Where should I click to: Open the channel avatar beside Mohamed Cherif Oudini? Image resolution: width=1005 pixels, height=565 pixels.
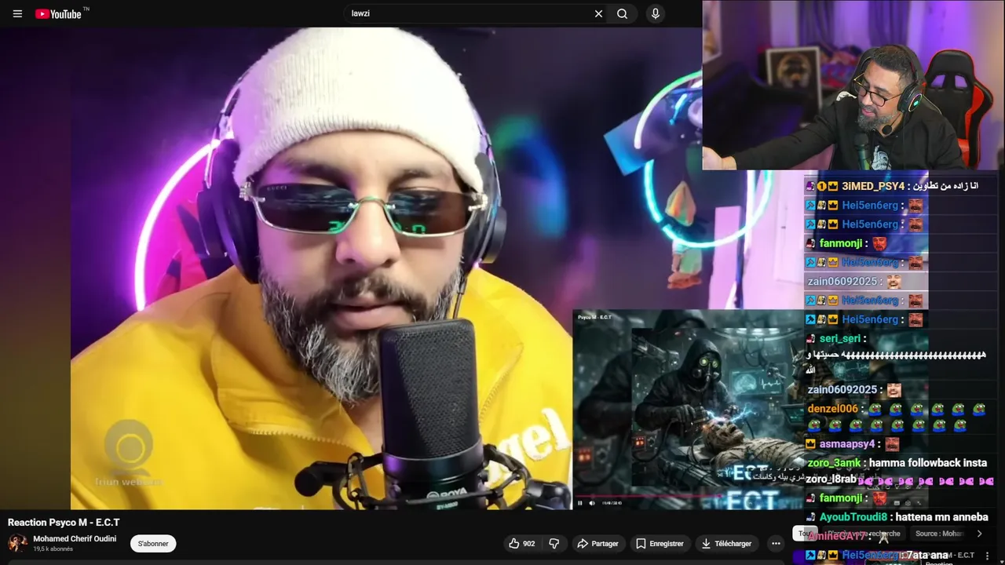pos(17,543)
